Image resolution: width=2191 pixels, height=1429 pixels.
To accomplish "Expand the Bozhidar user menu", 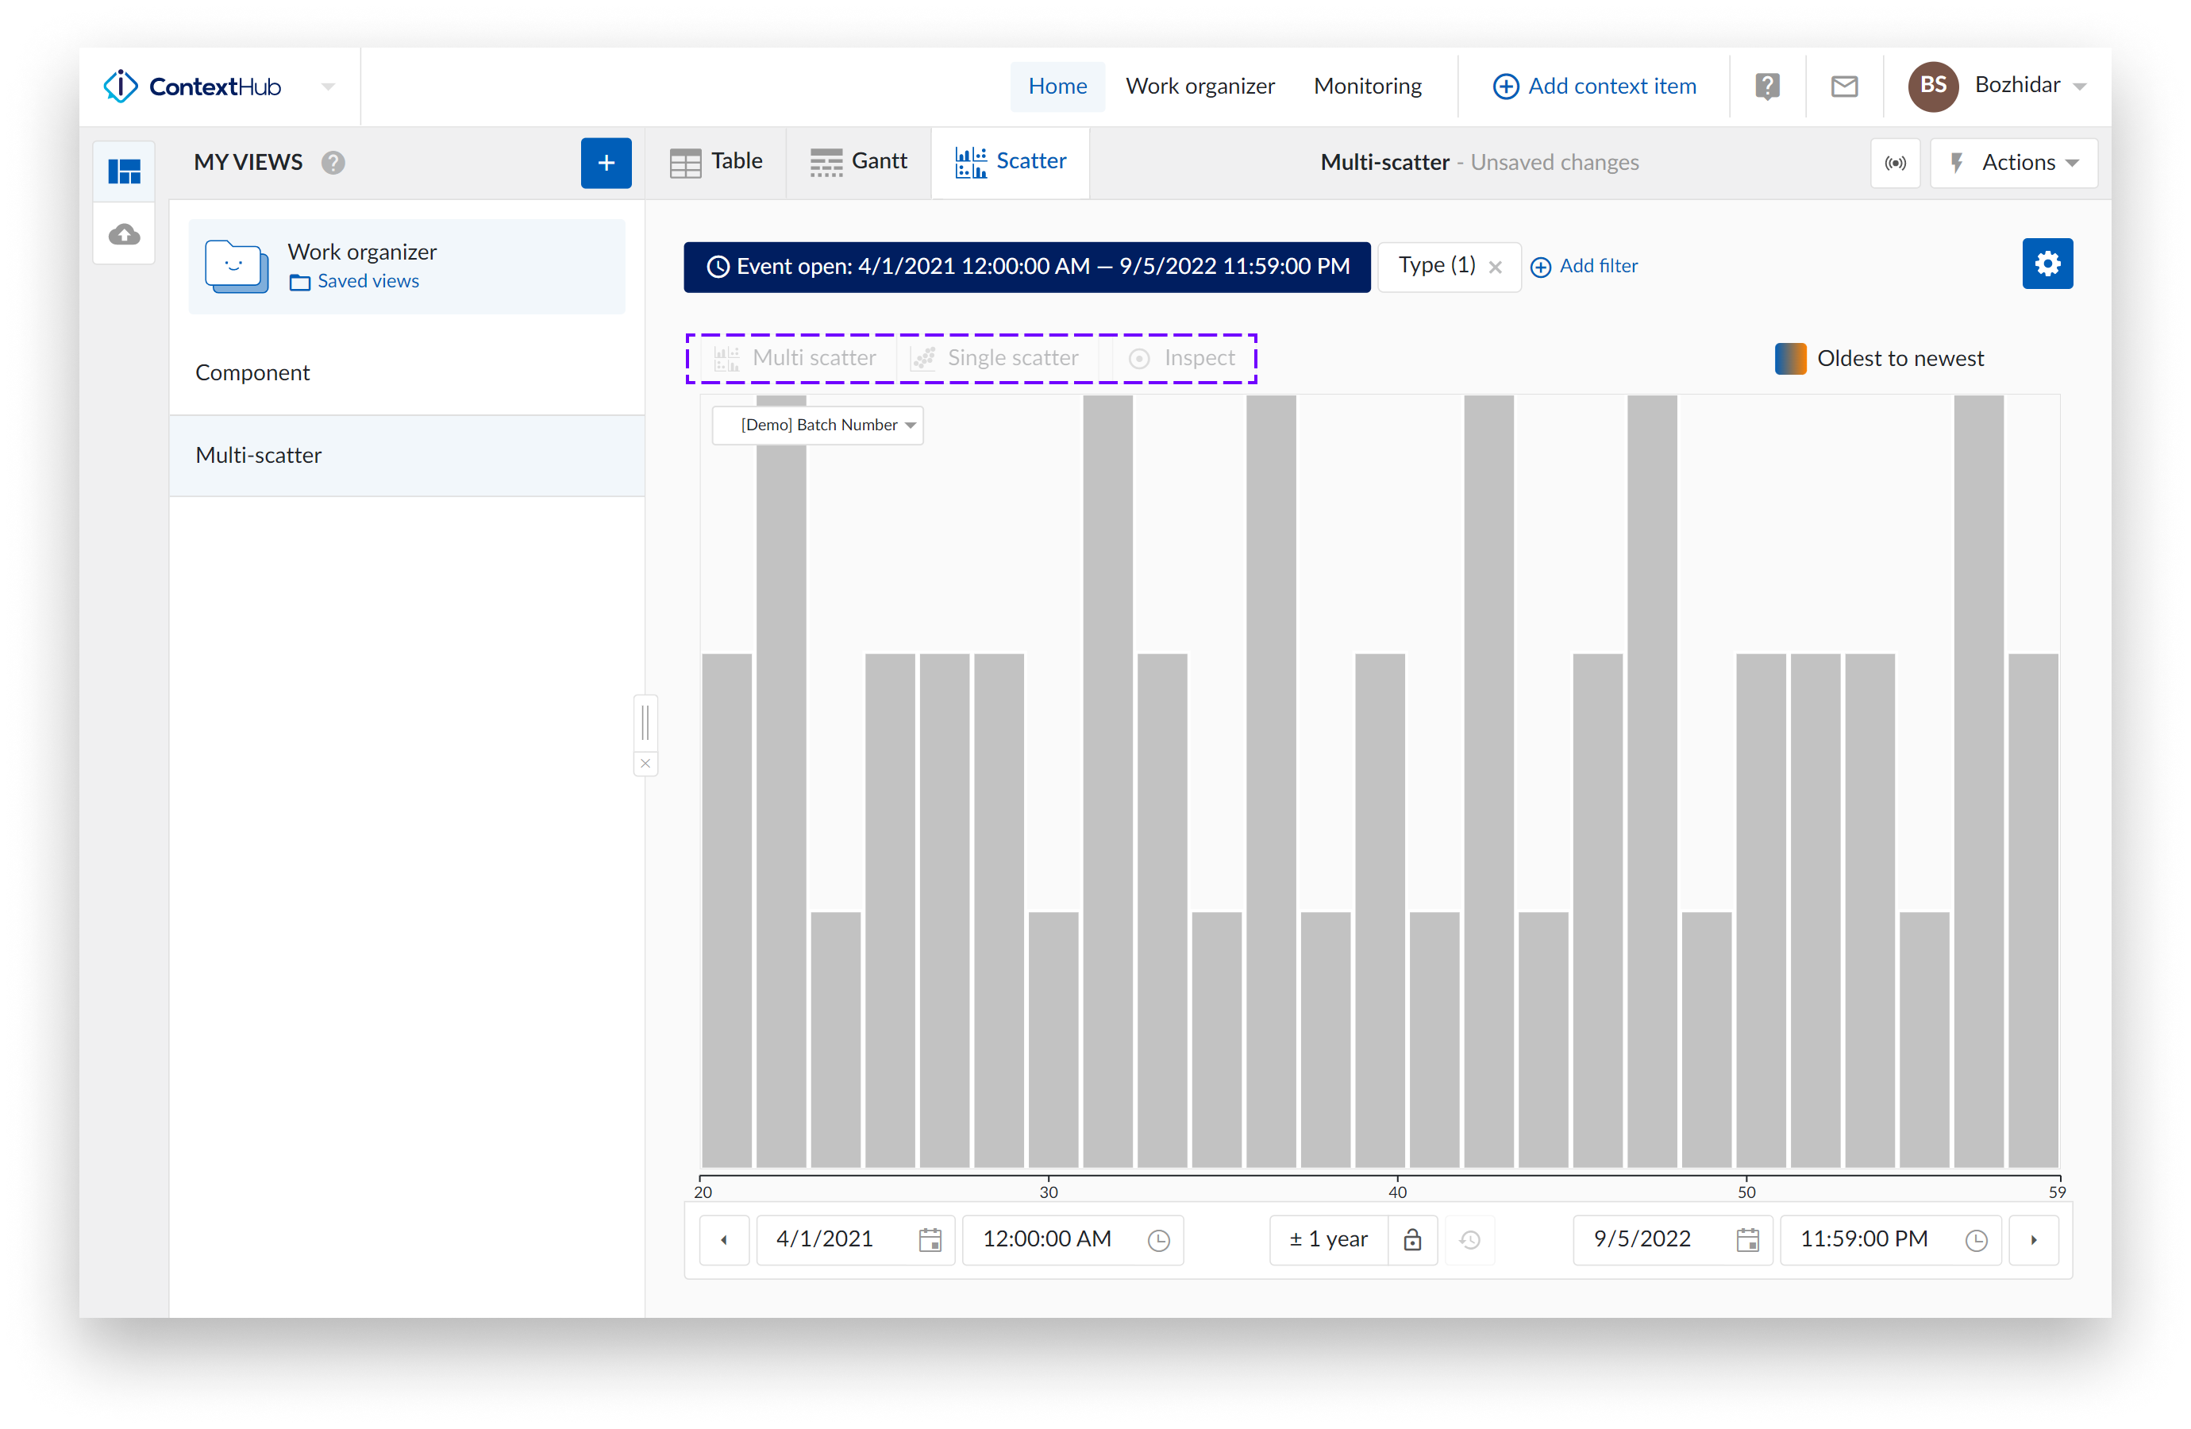I will click(x=2030, y=87).
